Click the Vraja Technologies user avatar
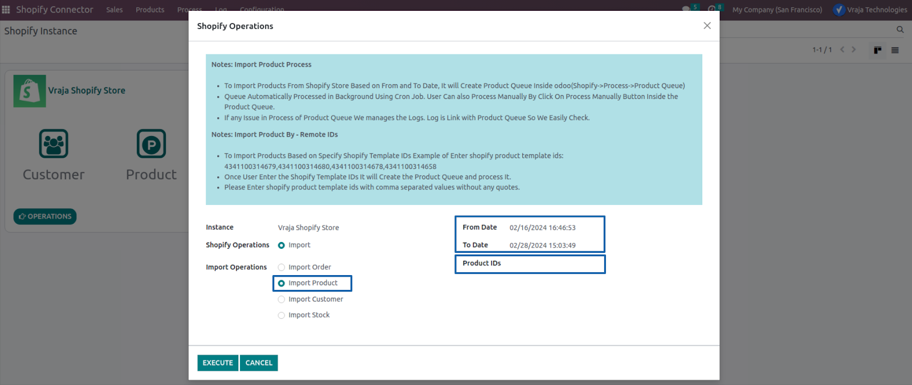Image resolution: width=912 pixels, height=385 pixels. pyautogui.click(x=839, y=10)
